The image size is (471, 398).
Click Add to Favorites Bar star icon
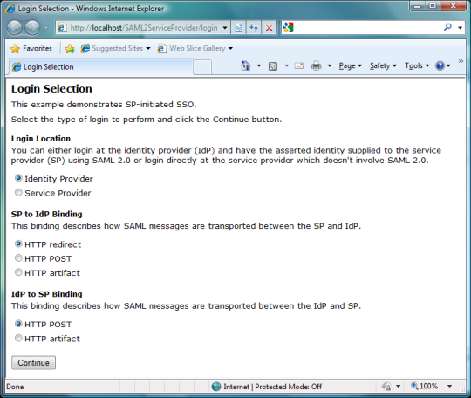click(70, 48)
